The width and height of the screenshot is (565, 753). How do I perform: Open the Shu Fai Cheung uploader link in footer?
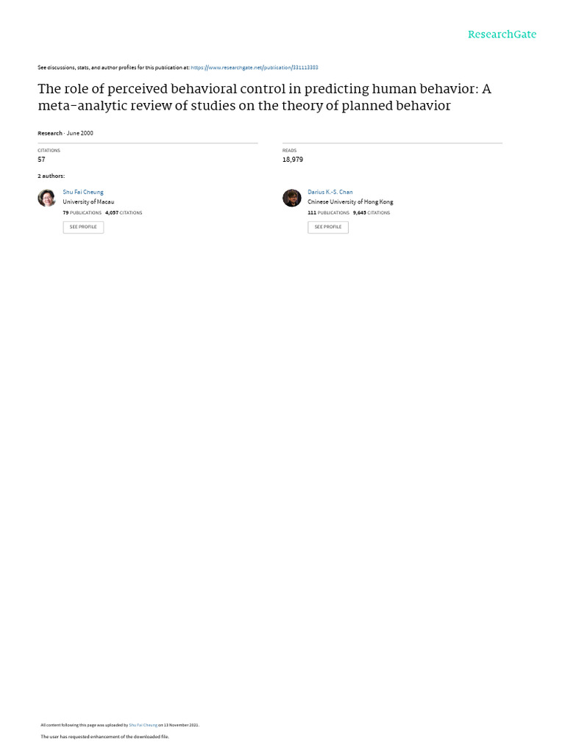tap(143, 725)
